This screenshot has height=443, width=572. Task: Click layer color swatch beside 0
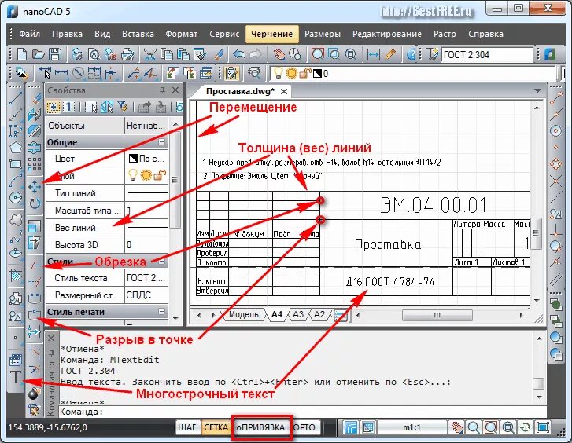tap(317, 74)
